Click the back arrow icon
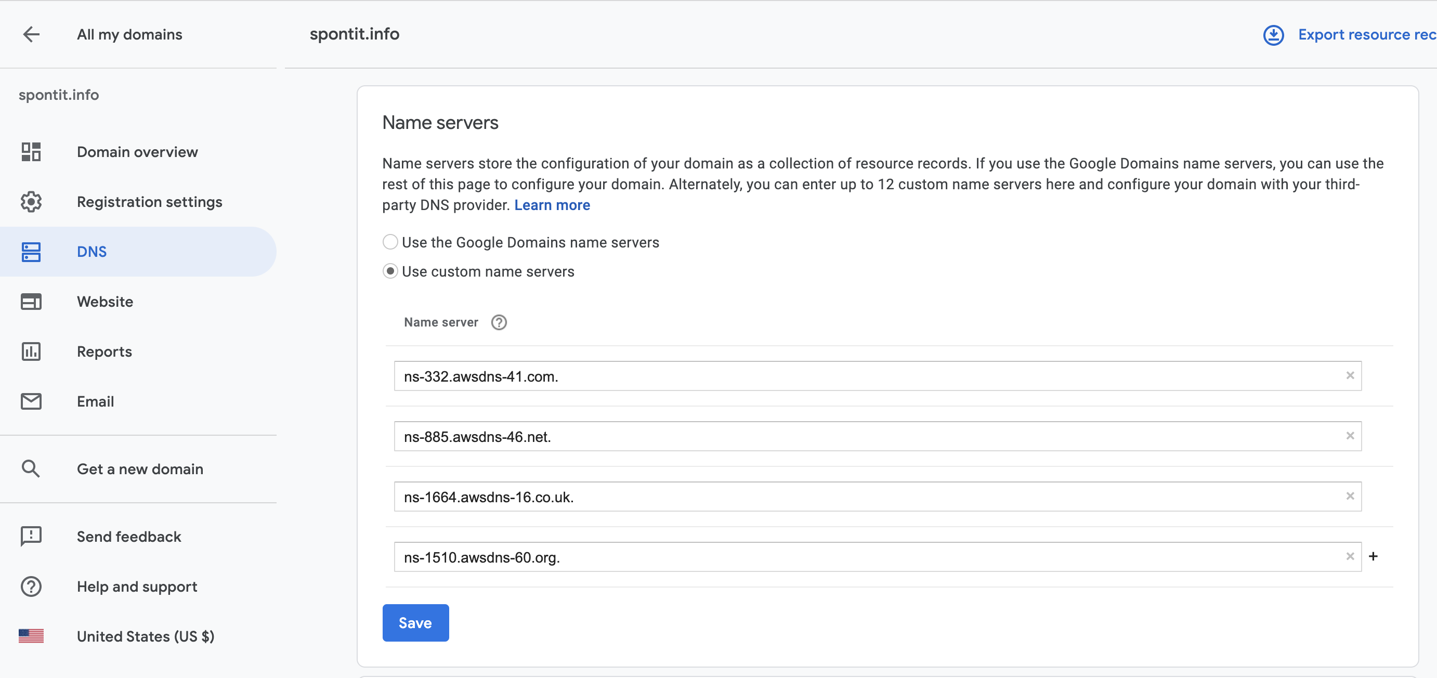This screenshot has width=1437, height=678. [31, 35]
